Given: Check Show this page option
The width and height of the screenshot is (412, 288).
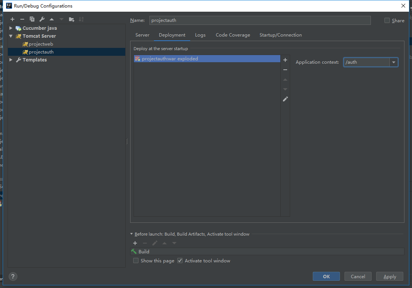Looking at the screenshot, I should 136,261.
